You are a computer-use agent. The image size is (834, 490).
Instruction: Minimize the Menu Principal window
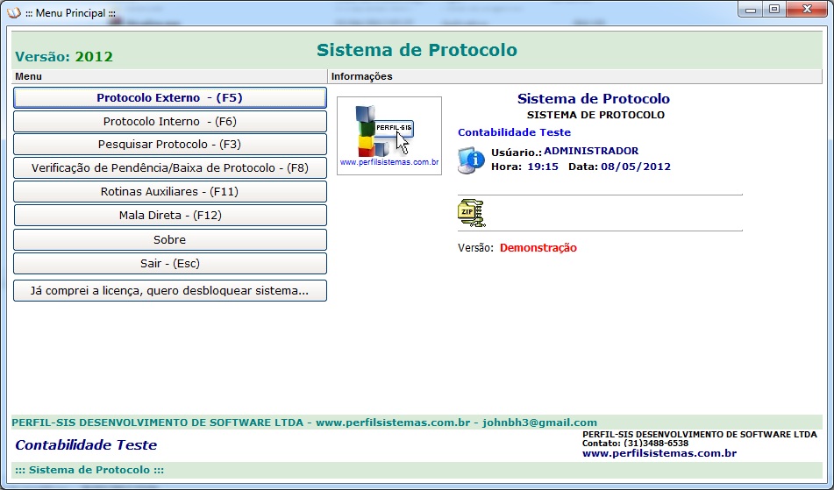750,10
